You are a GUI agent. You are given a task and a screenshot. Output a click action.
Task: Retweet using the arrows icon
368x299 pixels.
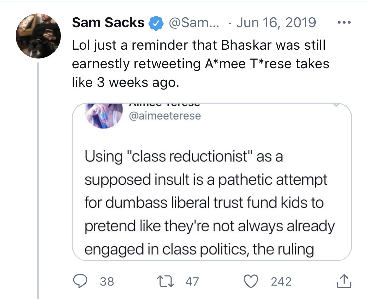click(166, 281)
